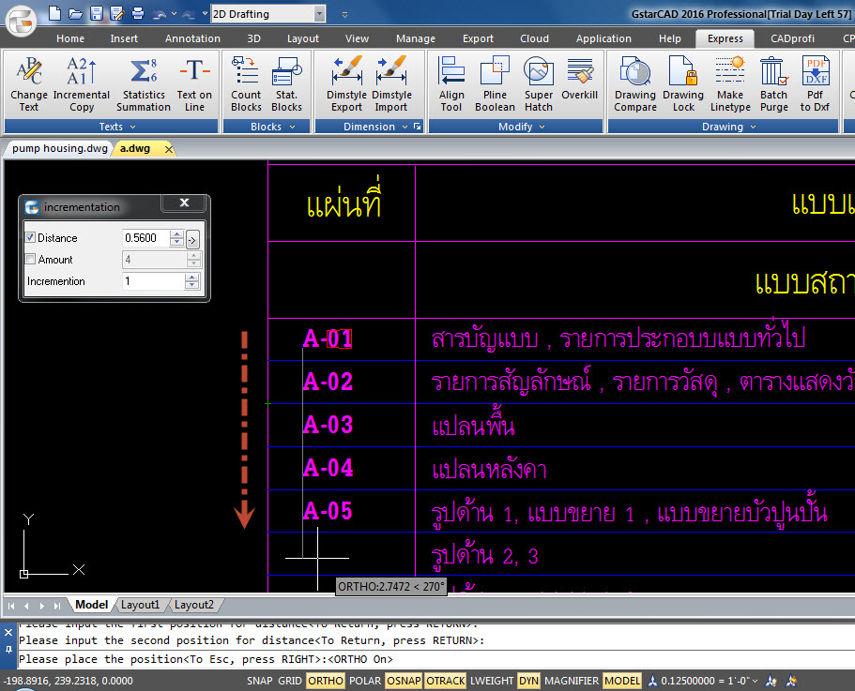The height and width of the screenshot is (691, 855).
Task: Toggle GRID display in status bar
Action: [290, 681]
